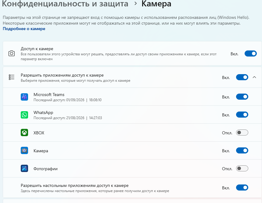262x203 pixels.
Task: Click WhatsApp last access 21/08/2026 text
Action: [x=68, y=118]
